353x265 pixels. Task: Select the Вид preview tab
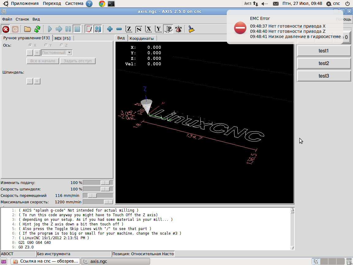(121, 38)
